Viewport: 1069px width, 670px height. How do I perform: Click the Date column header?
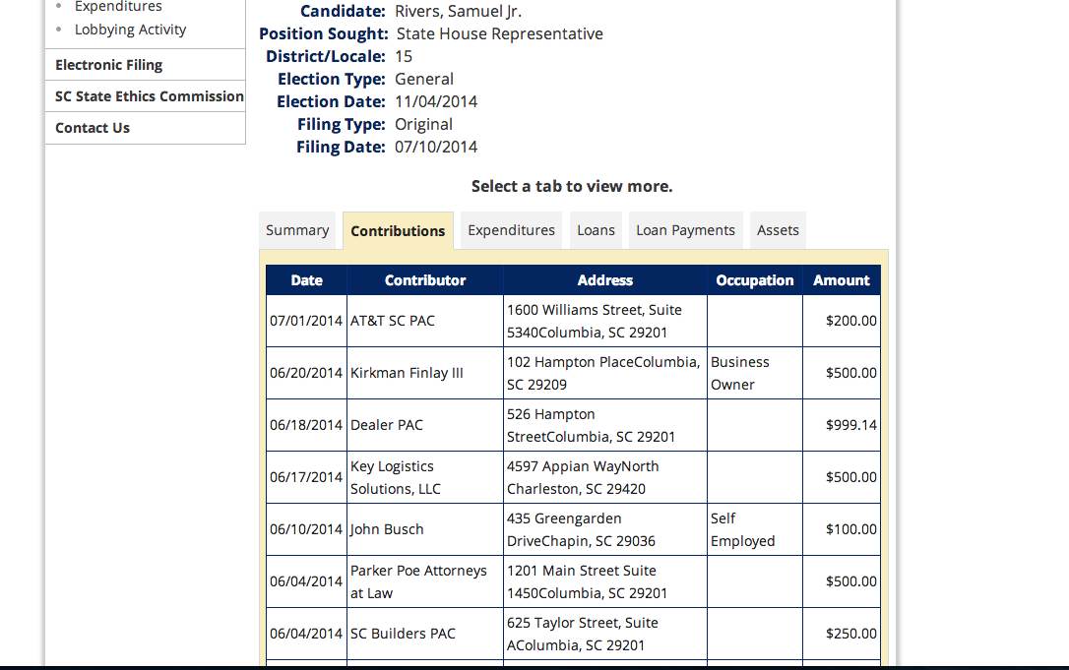306,280
